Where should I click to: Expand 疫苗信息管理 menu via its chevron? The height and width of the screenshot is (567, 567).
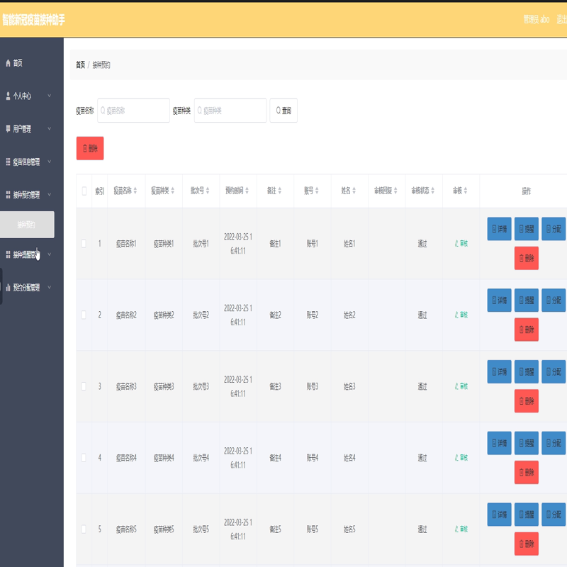coord(49,162)
